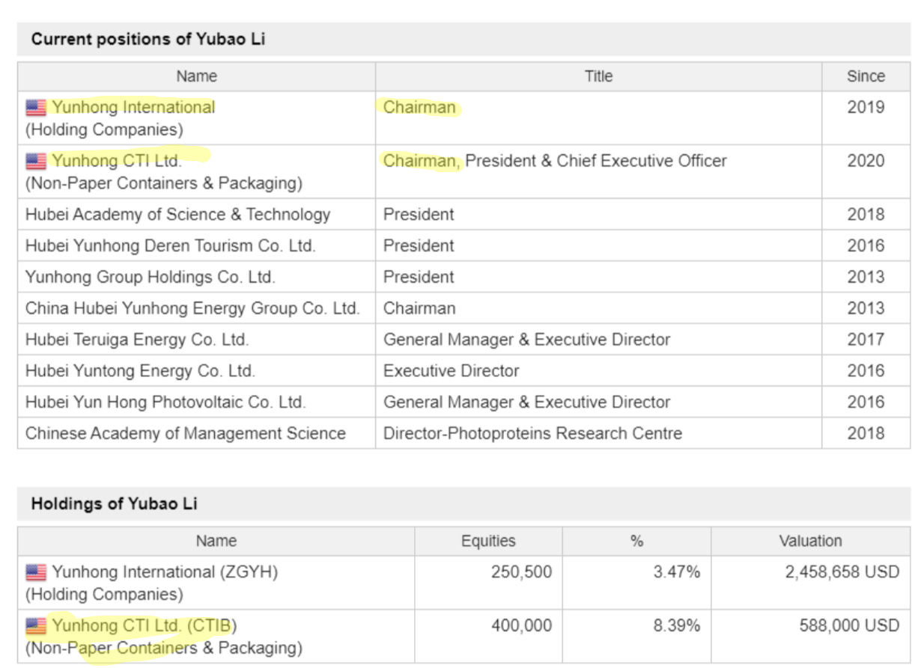Screen dimensions: 912x668
Task: Click 2020 year for Yunhong CTI Ltd.
Action: pos(866,161)
